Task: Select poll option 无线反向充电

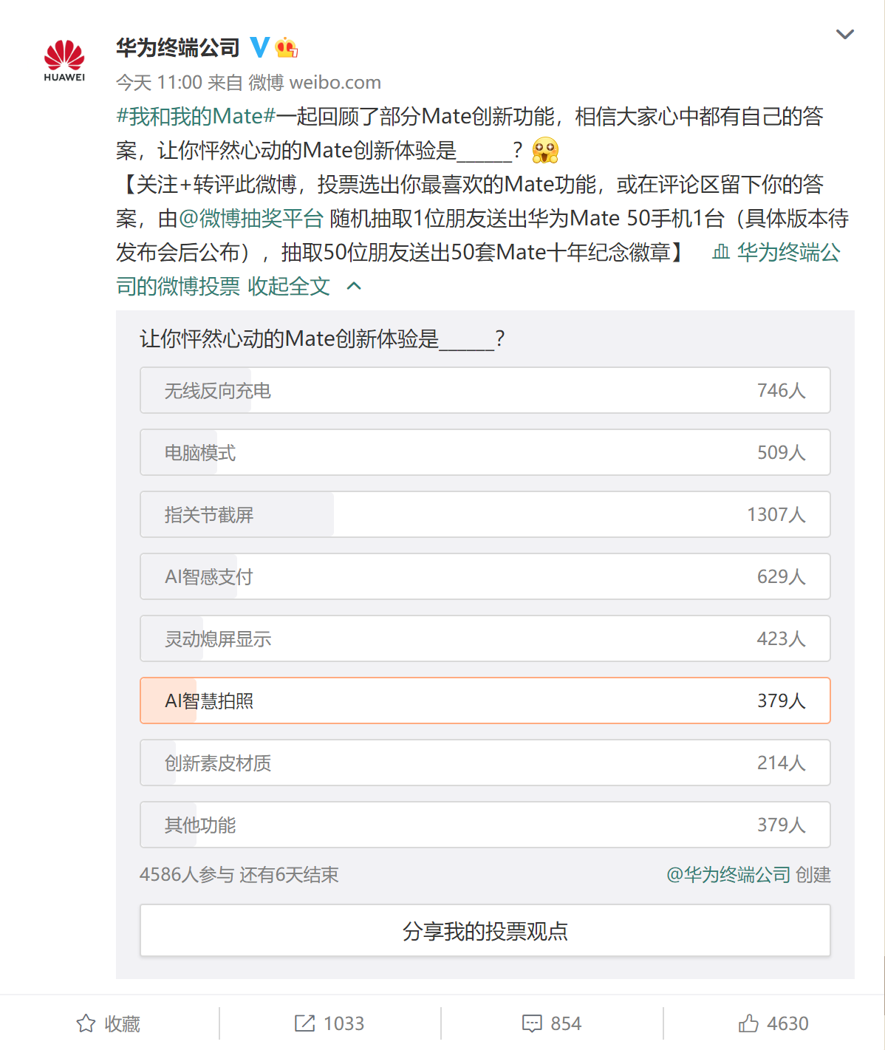Action: 485,390
